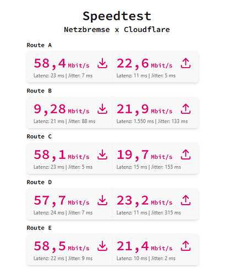
Task: Select the Route B download icon
Action: [102, 109]
